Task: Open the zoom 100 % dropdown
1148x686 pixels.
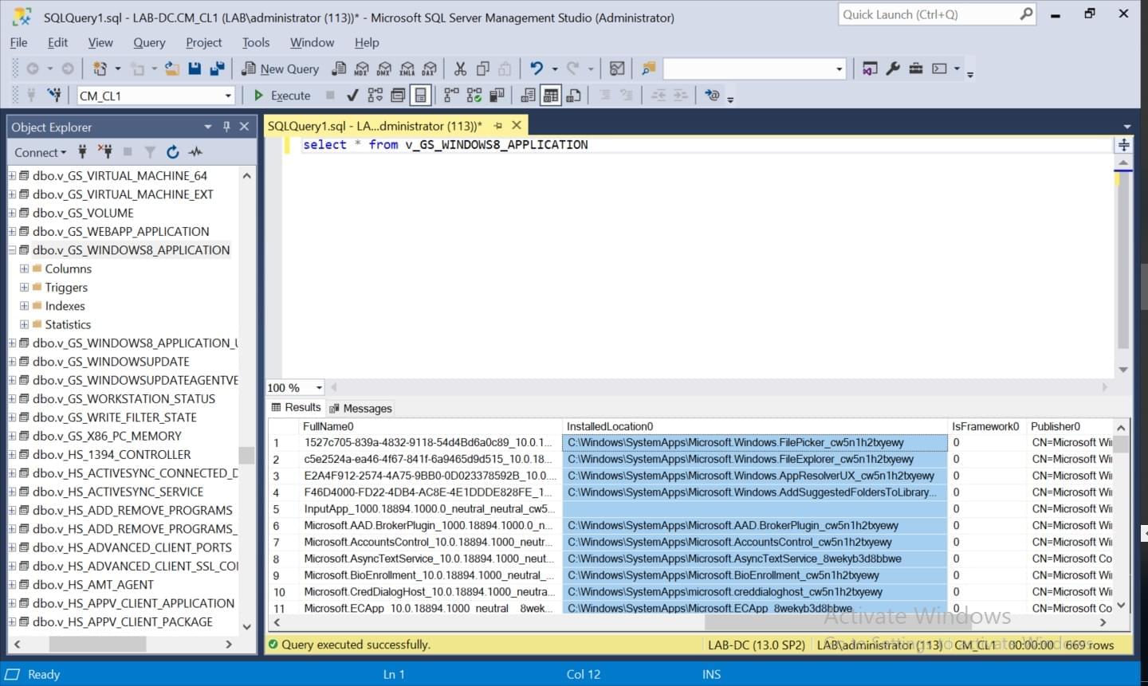Action: click(x=319, y=388)
